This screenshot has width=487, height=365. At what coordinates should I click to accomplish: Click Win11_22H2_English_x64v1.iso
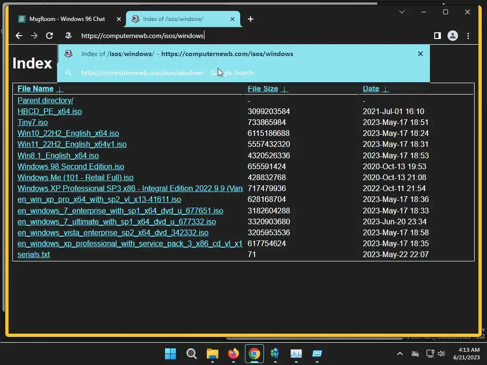pos(72,144)
